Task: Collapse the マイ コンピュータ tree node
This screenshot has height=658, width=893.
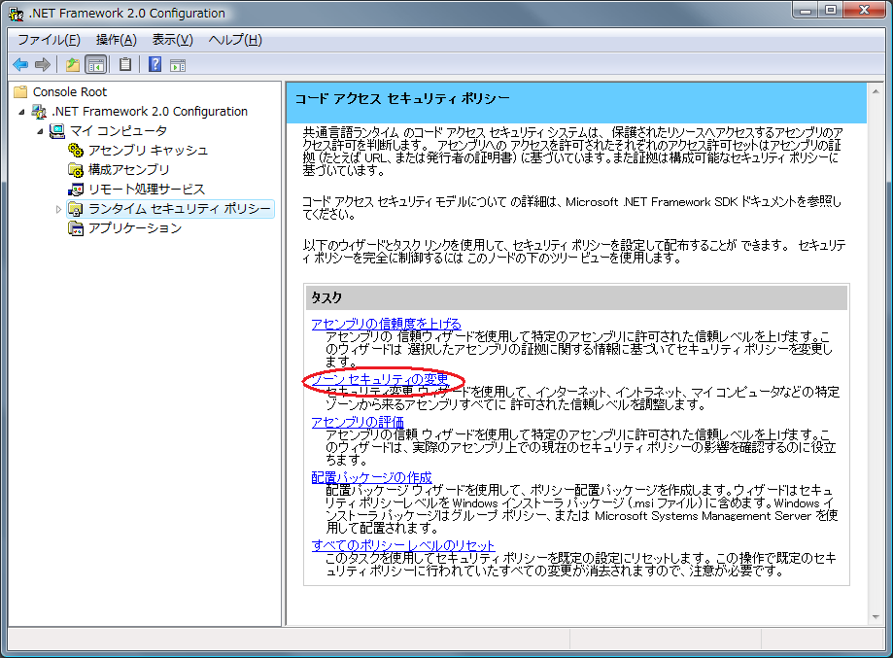Action: [40, 131]
